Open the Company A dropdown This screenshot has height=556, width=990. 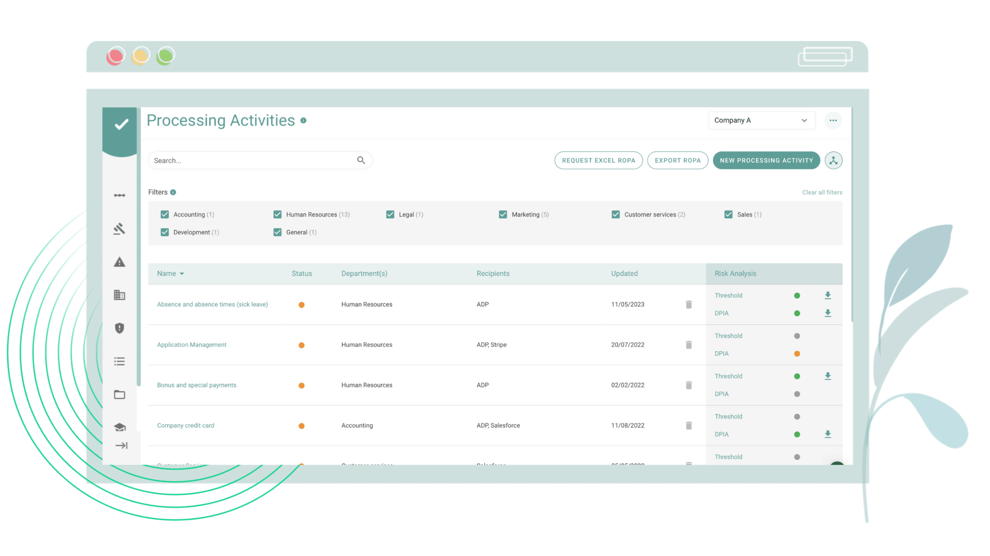point(762,120)
